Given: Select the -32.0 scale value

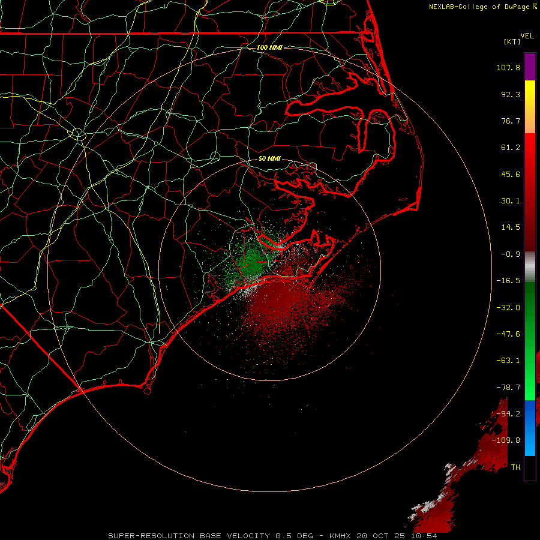Looking at the screenshot, I should click(508, 308).
